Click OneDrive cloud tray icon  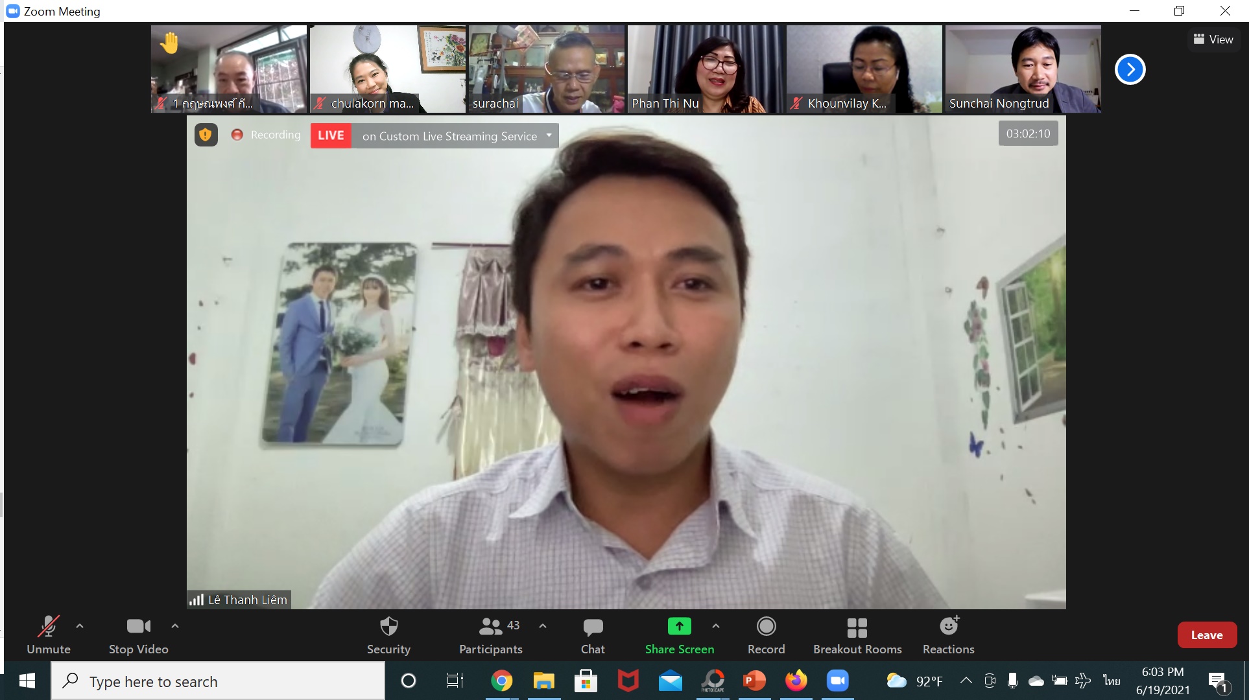[x=1036, y=681]
